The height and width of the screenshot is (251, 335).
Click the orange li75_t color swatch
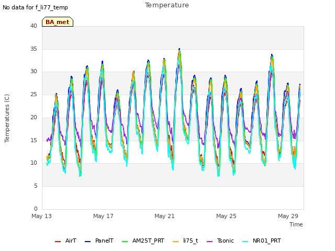point(175,242)
